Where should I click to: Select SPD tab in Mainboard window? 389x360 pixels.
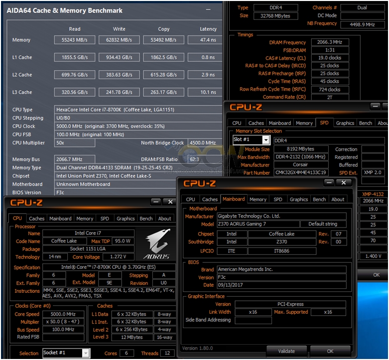pyautogui.click(x=277, y=199)
